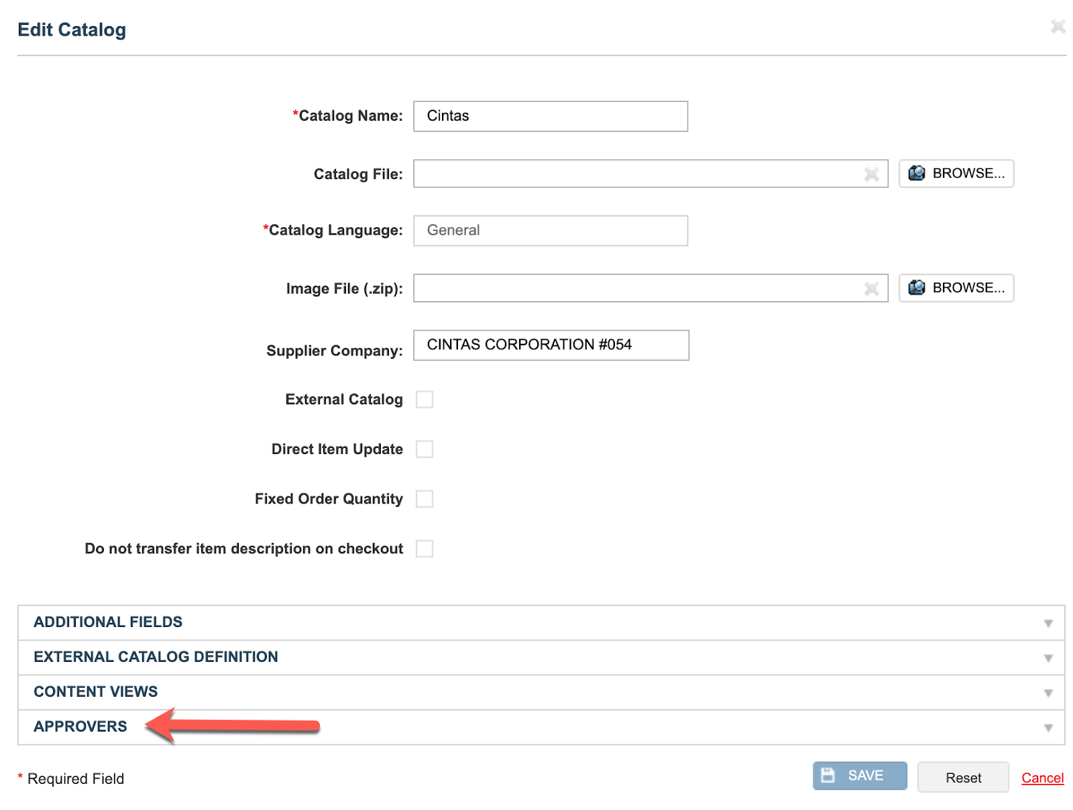Toggle Fixed Order Quantity on
Image resolution: width=1073 pixels, height=810 pixels.
tap(425, 499)
